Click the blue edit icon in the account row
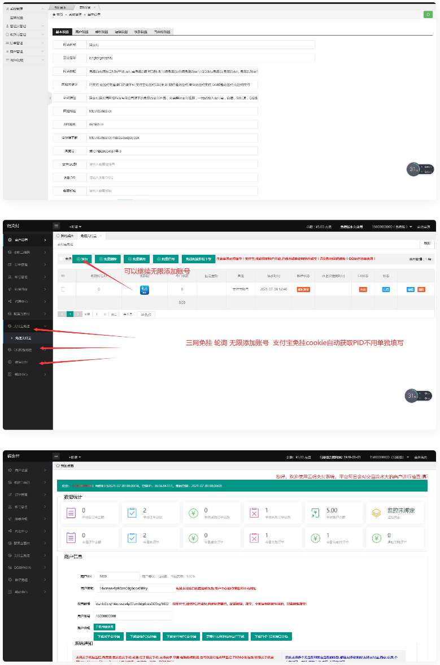 (x=411, y=289)
